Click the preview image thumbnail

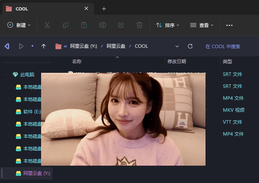click(x=123, y=119)
